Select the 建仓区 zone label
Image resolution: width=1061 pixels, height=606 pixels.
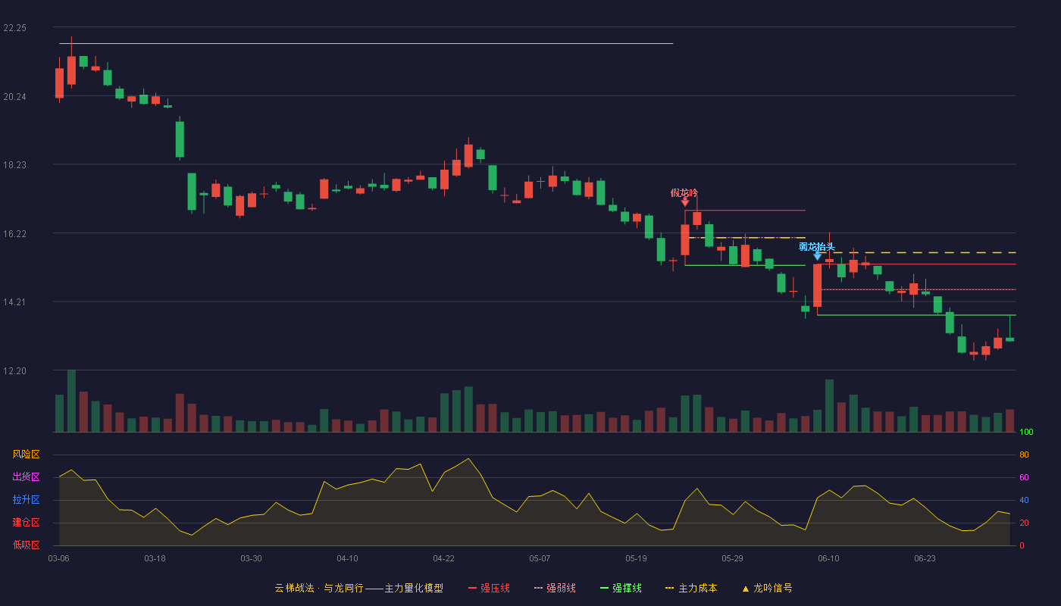pyautogui.click(x=26, y=523)
